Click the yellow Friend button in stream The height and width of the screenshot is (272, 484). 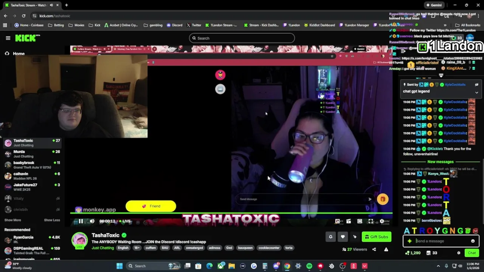click(x=151, y=206)
